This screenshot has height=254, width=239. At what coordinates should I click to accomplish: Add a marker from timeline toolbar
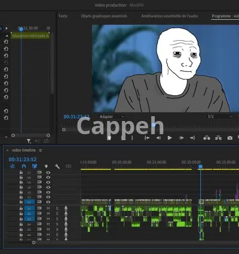46,166
